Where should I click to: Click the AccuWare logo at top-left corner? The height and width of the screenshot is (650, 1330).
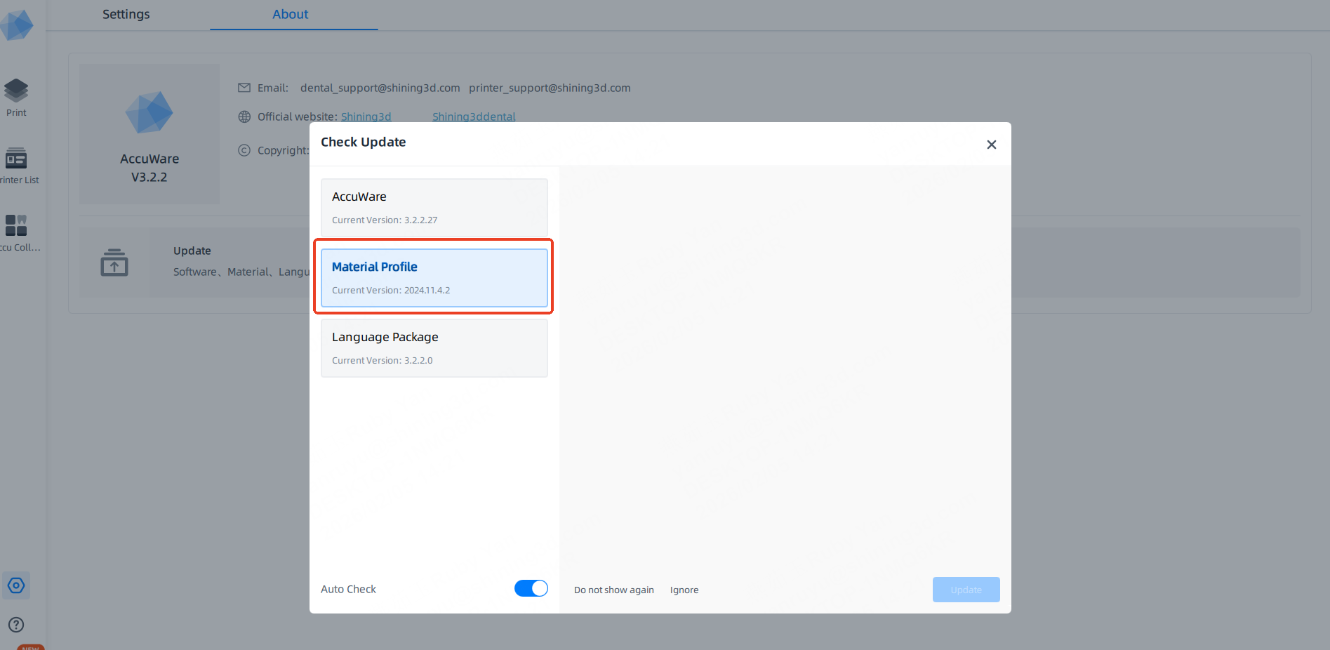coord(16,25)
